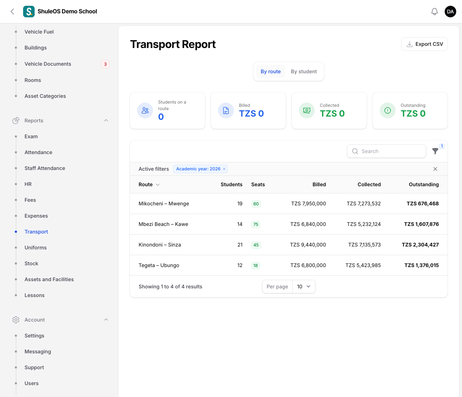Open the Attendance report
This screenshot has width=462, height=397.
38,152
